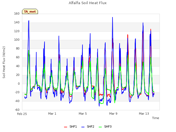The width and height of the screenshot is (176, 132).
Task: Click the -60 y-axis tick value
Action: click(x=17, y=110)
